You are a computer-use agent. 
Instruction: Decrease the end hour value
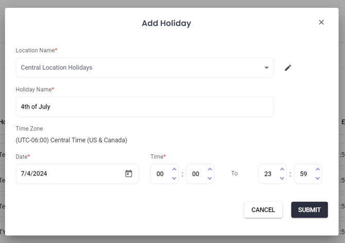pos(282,178)
